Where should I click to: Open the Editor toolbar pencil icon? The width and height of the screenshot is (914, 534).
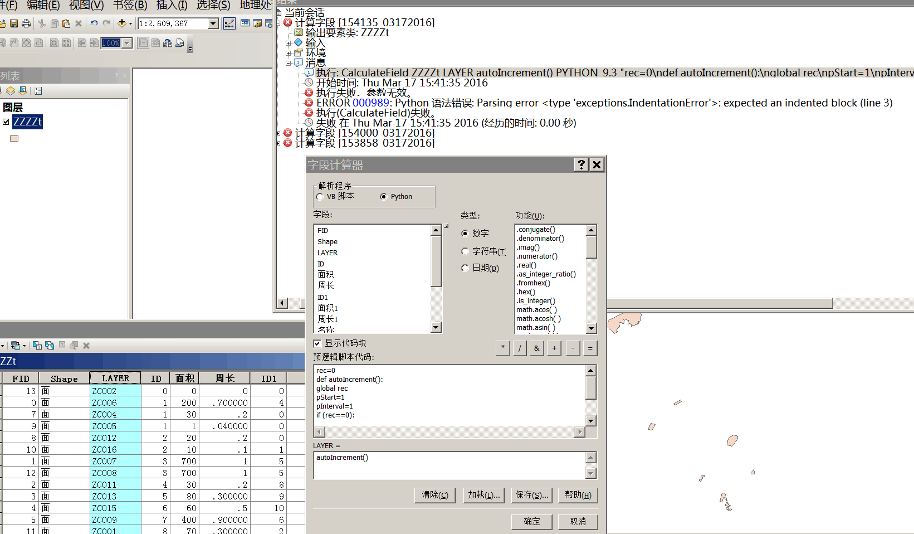tap(229, 23)
